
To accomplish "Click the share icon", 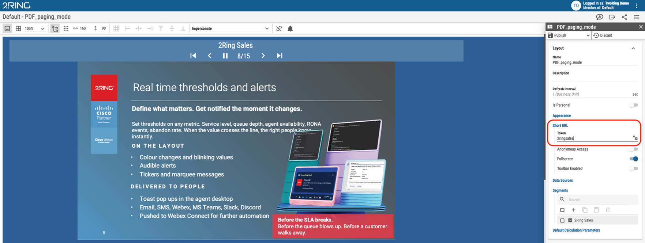I will pyautogui.click(x=624, y=17).
